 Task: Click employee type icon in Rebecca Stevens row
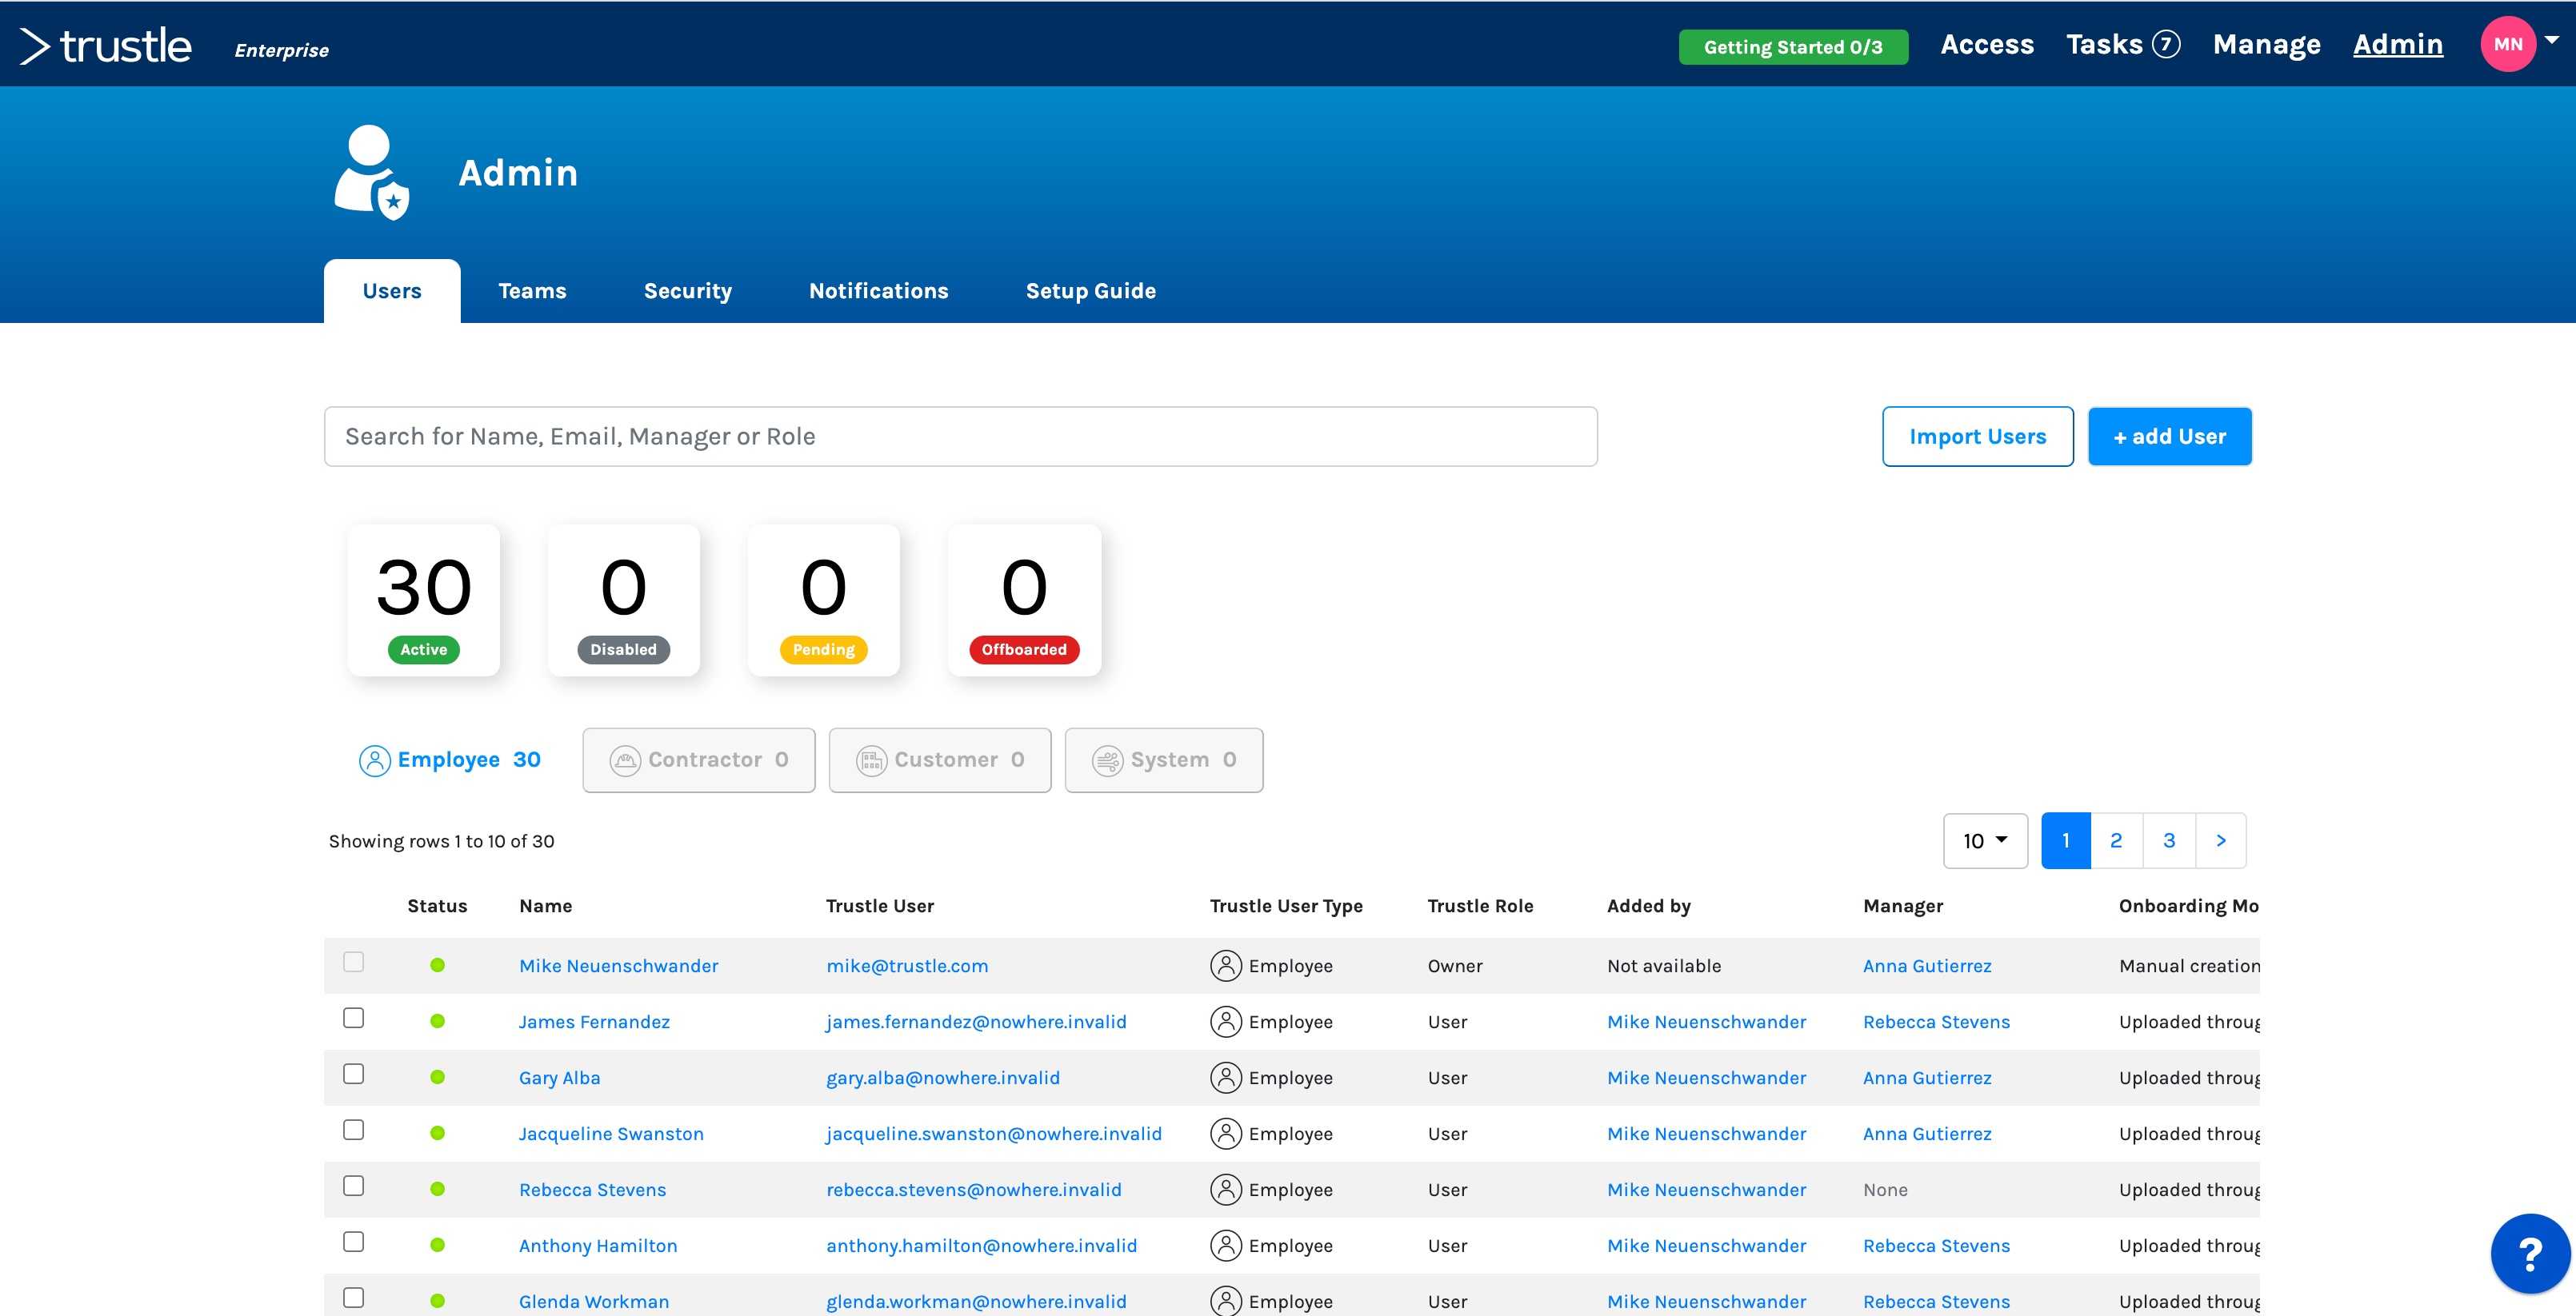1226,1189
